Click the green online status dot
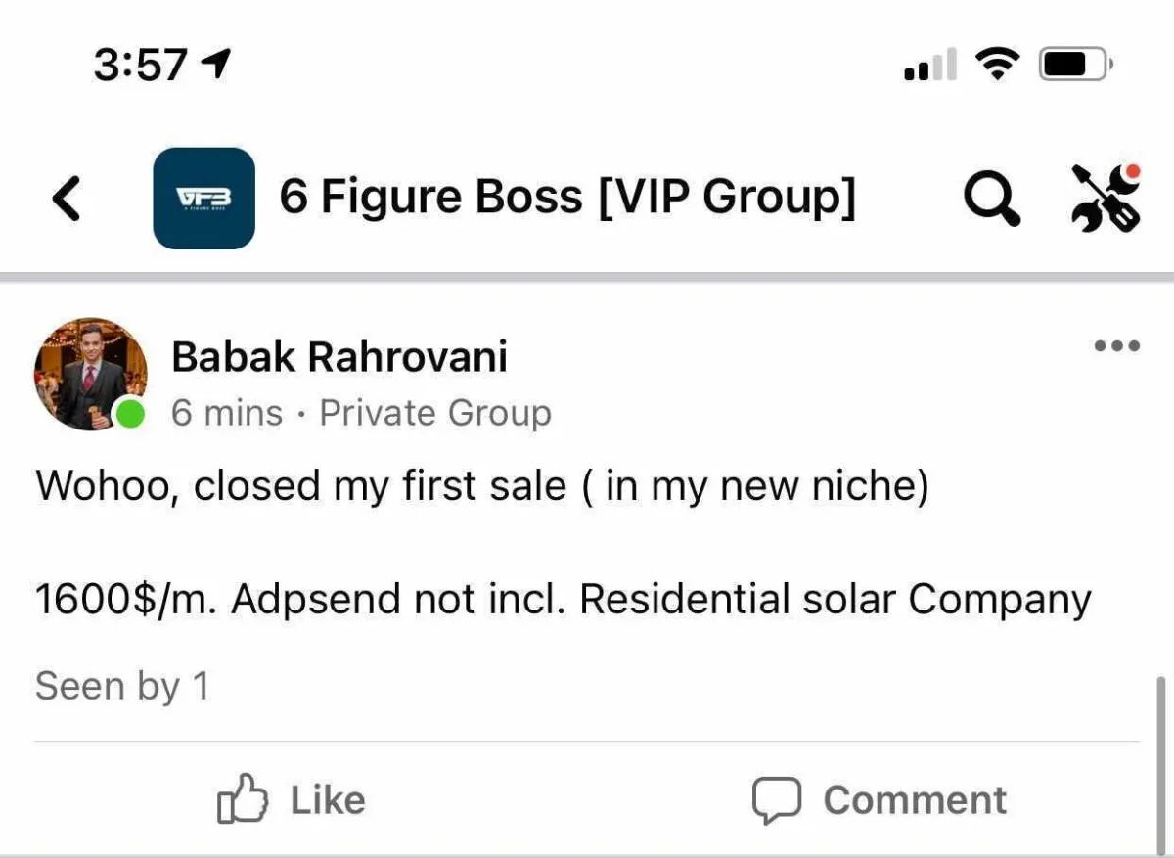The image size is (1174, 858). coord(130,415)
